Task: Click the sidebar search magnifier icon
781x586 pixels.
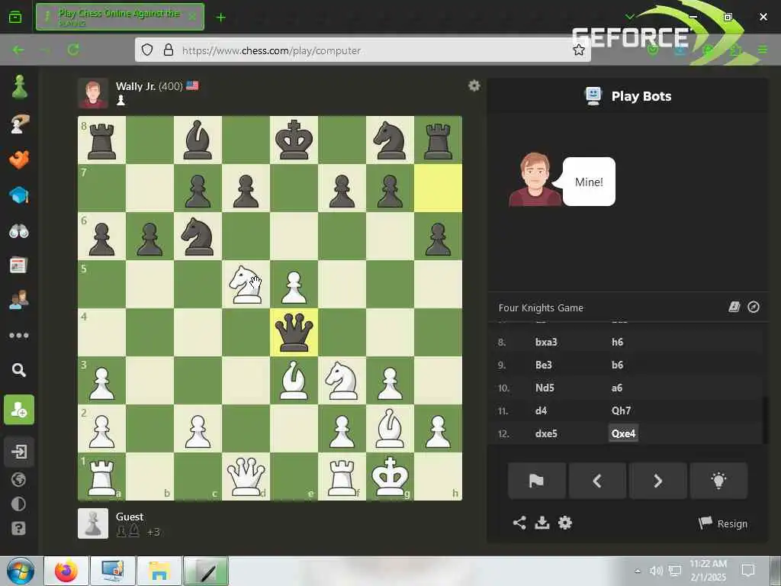Action: pyautogui.click(x=19, y=370)
